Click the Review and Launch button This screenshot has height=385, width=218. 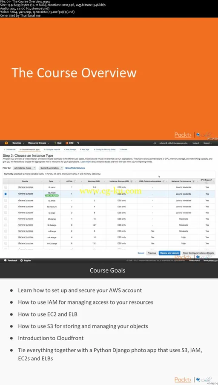pos(169,253)
